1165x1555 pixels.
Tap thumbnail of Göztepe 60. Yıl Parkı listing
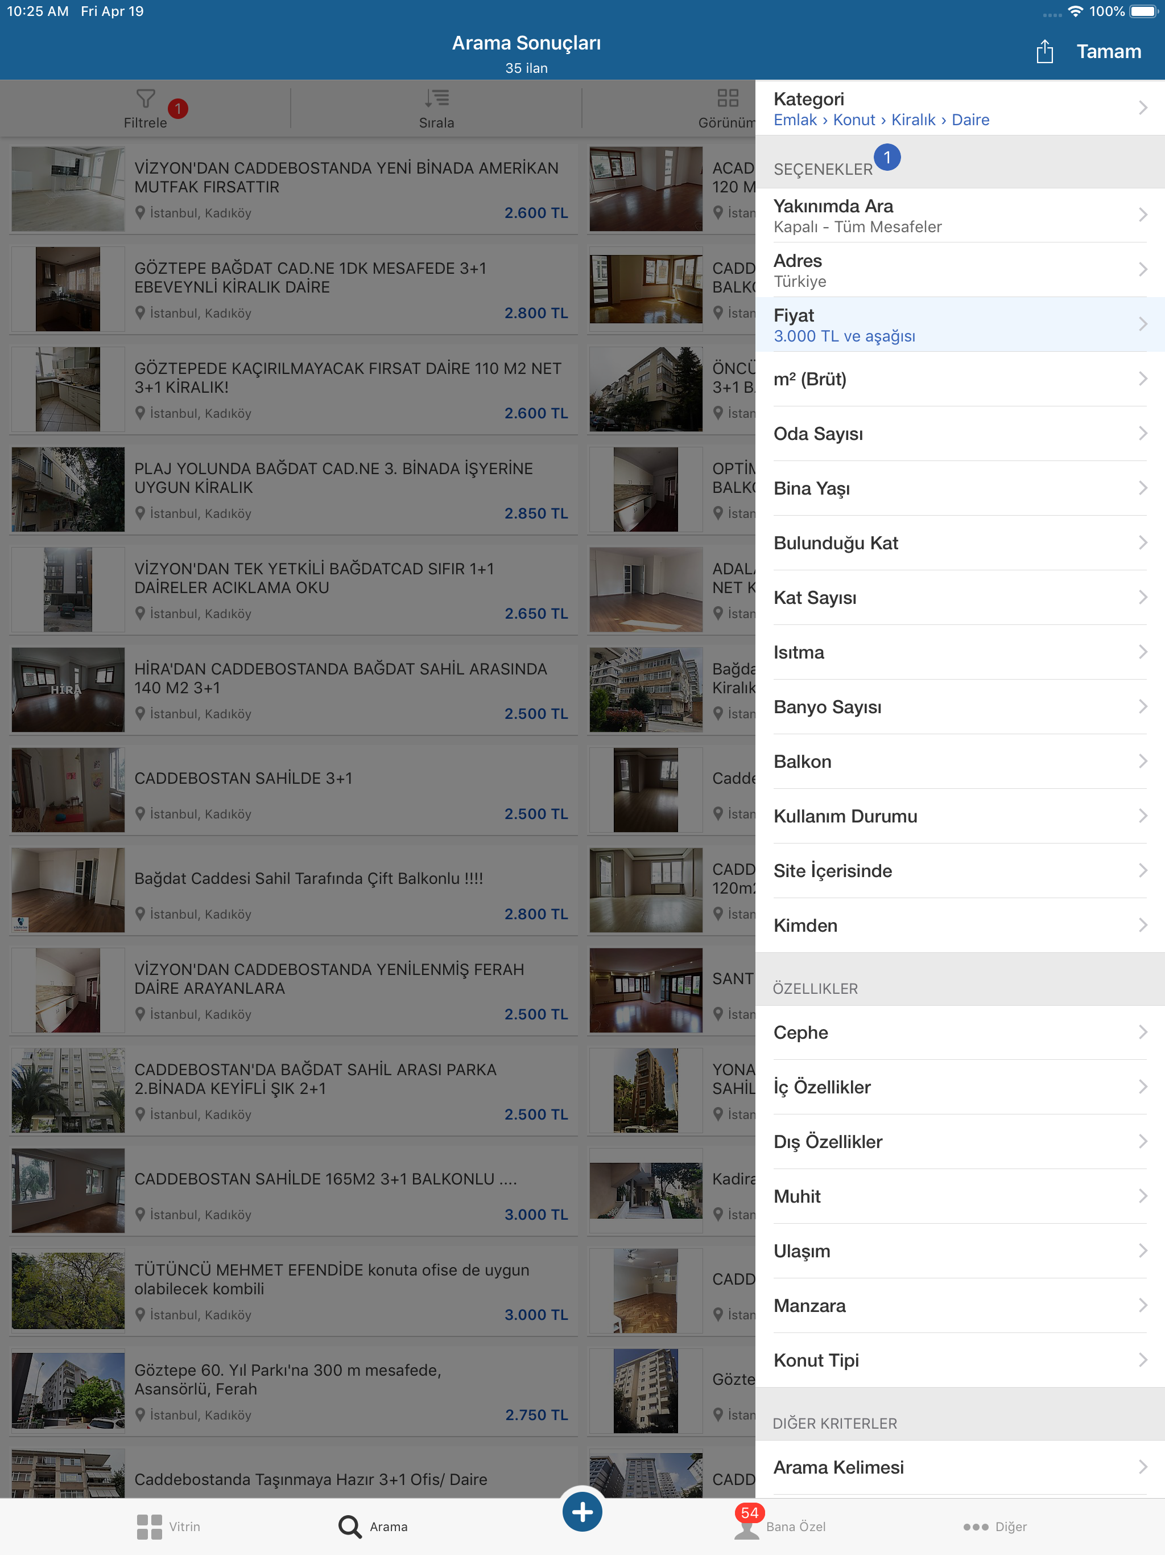pyautogui.click(x=68, y=1391)
